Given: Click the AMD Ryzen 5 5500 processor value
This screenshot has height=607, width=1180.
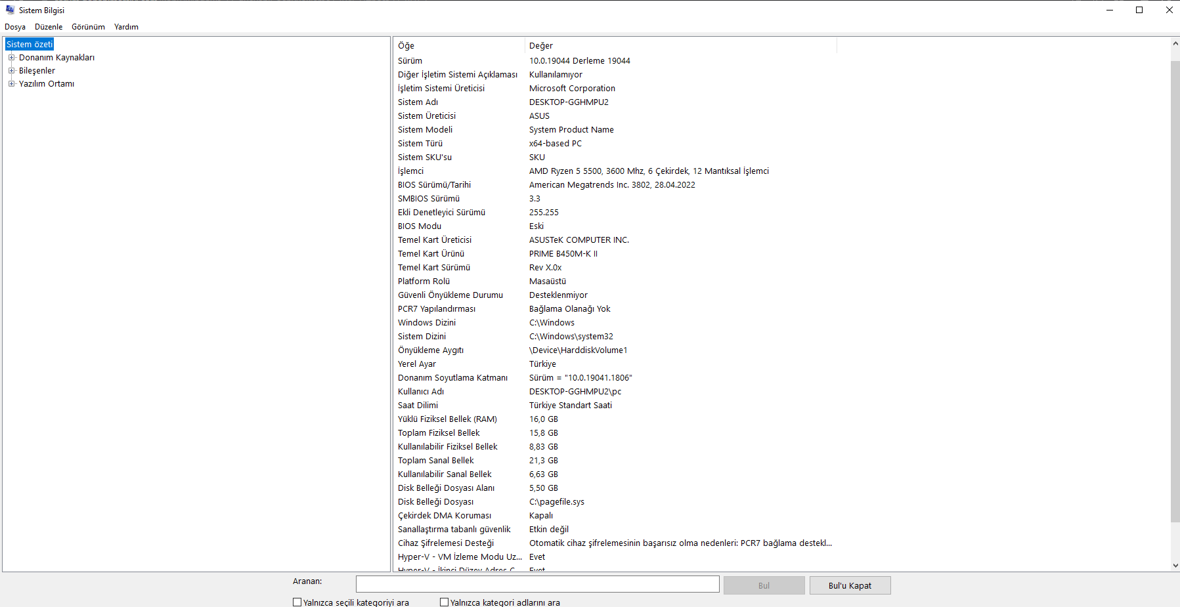Looking at the screenshot, I should pos(649,171).
